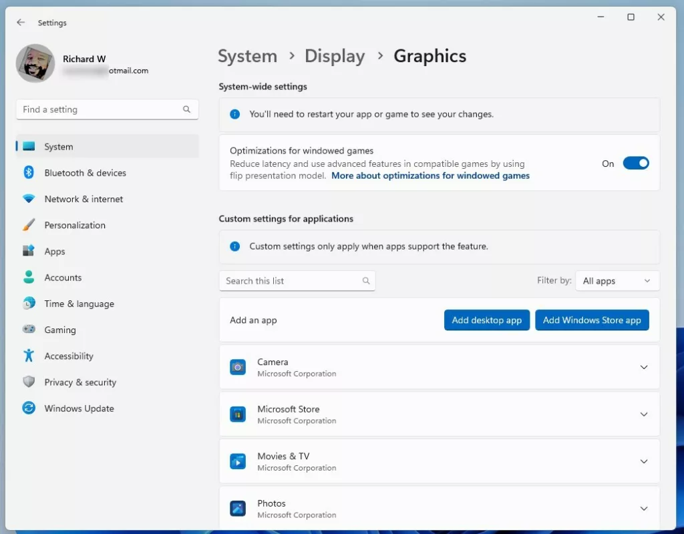The image size is (684, 534).
Task: Select Richard W's profile picture
Action: click(35, 63)
